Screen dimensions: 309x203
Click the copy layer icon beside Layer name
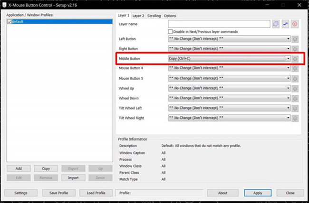[276, 23]
